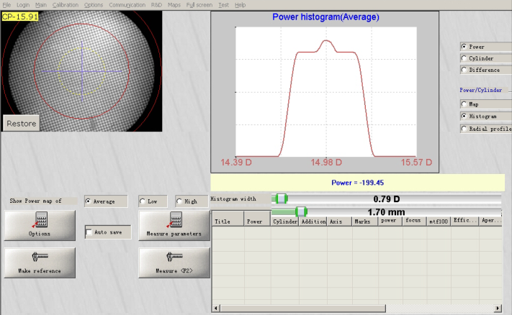Select the Power radio button
Image resolution: width=512 pixels, height=315 pixels.
[x=464, y=47]
